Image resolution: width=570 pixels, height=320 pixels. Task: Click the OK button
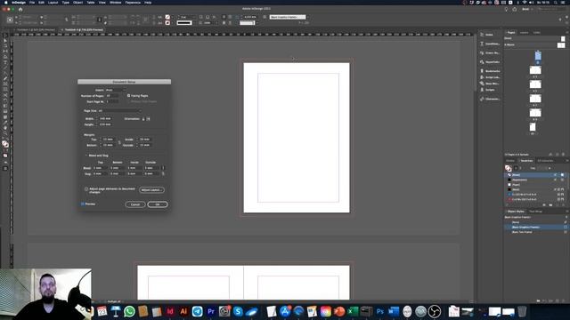(158, 204)
